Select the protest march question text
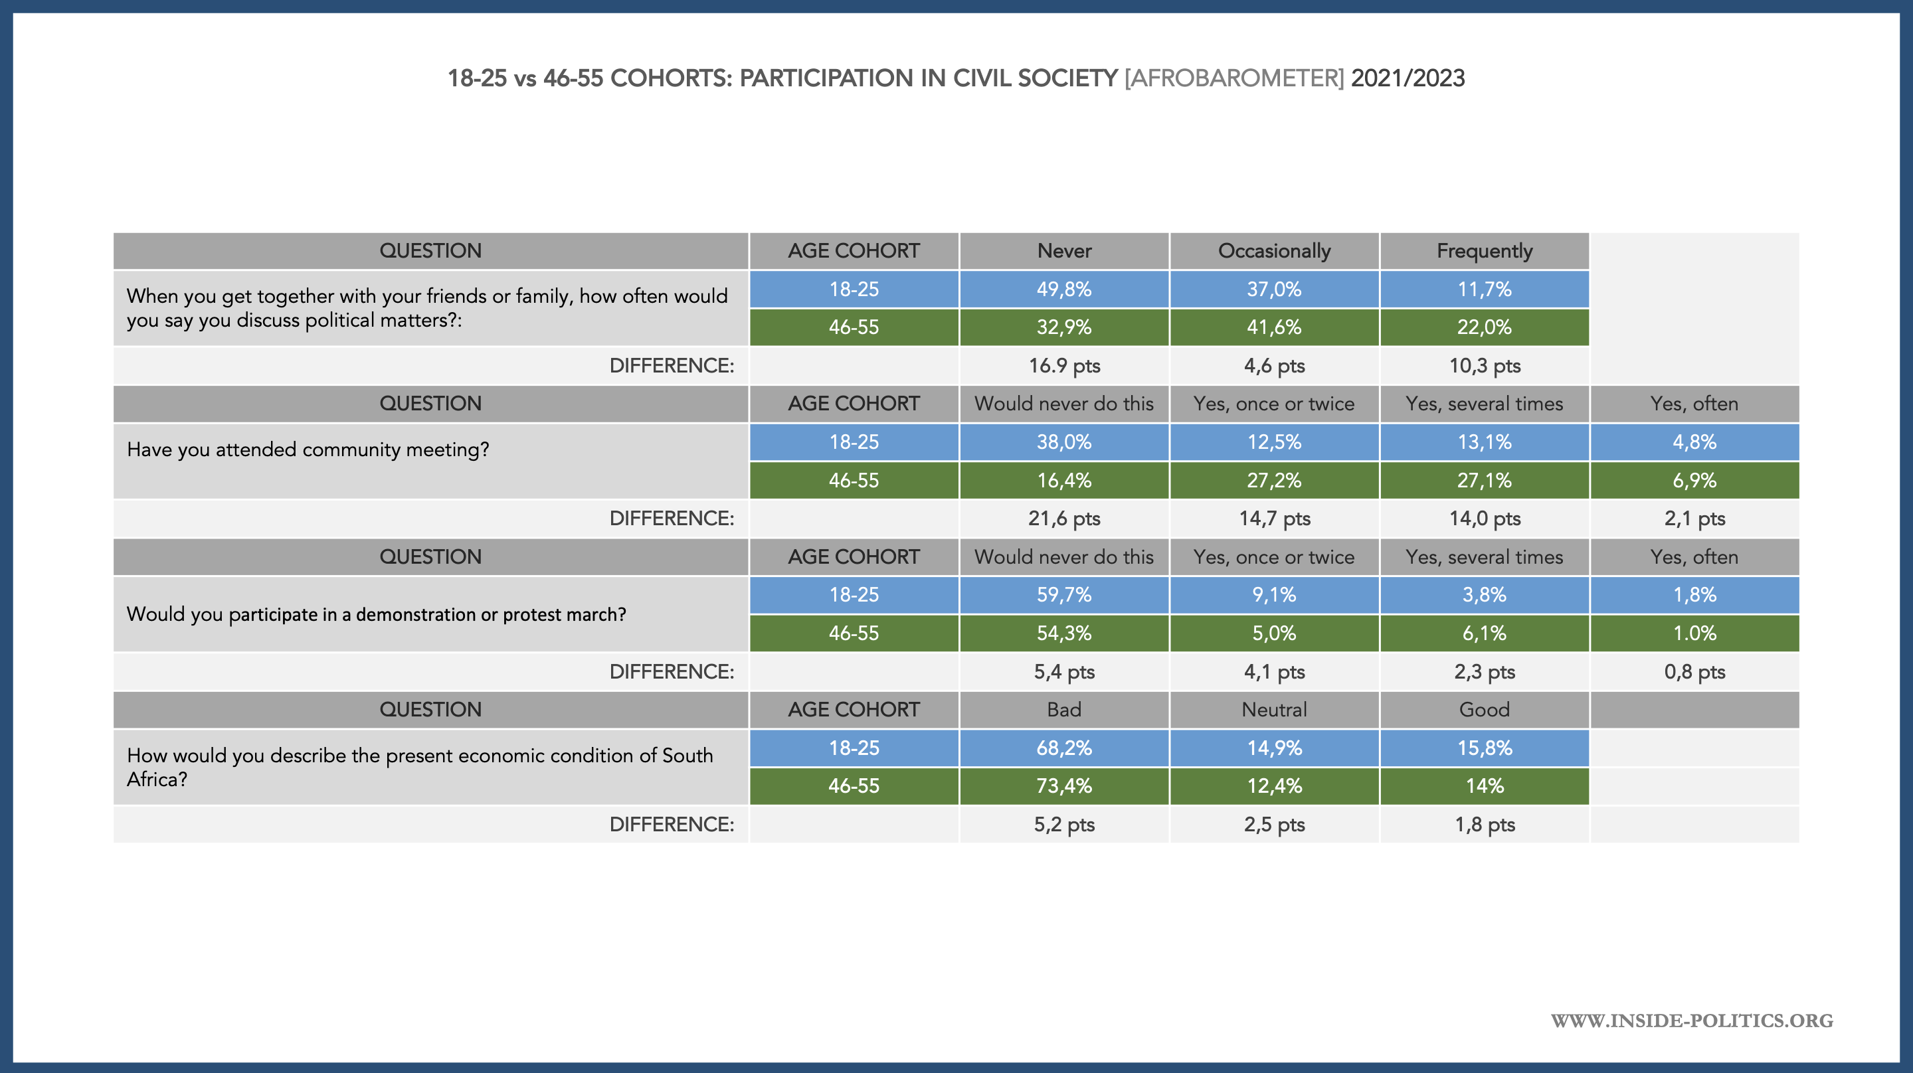Image resolution: width=1913 pixels, height=1073 pixels. [x=376, y=614]
